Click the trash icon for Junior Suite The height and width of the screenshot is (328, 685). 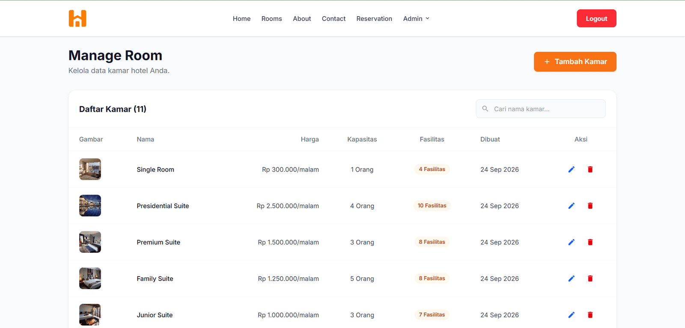590,315
